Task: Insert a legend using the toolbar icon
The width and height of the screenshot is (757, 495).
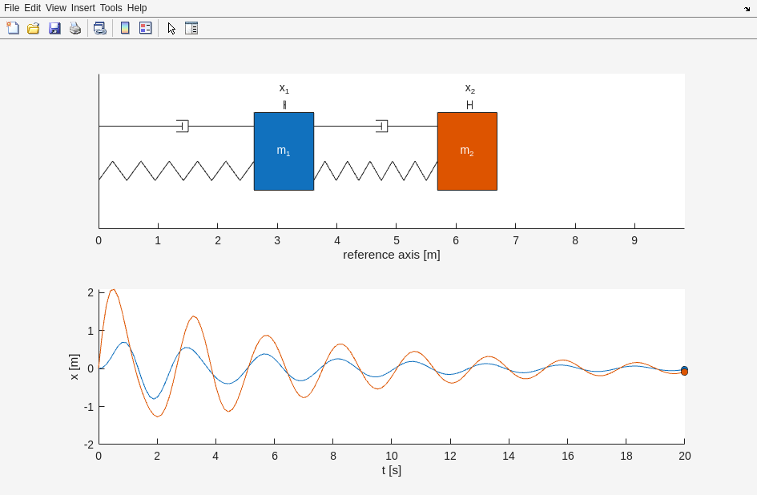Action: point(145,28)
